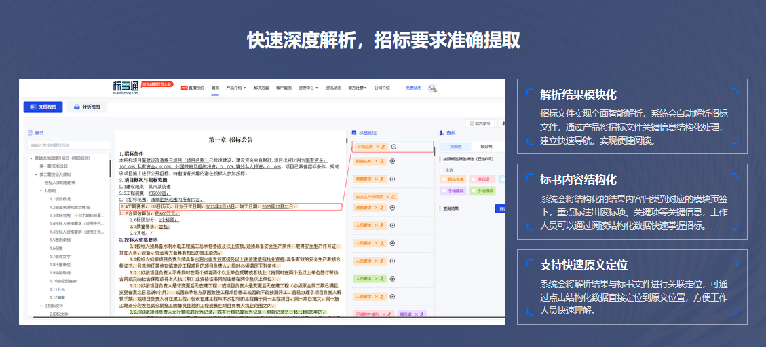766x347 pixels.
Task: Open 资讯动态 in the navbar
Action: pyautogui.click(x=333, y=88)
